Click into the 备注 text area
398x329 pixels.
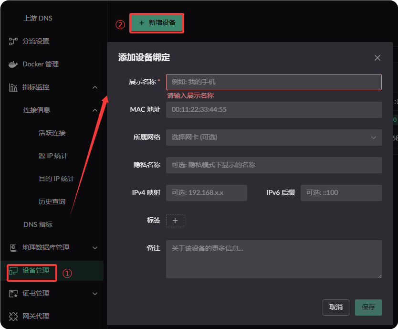273,259
